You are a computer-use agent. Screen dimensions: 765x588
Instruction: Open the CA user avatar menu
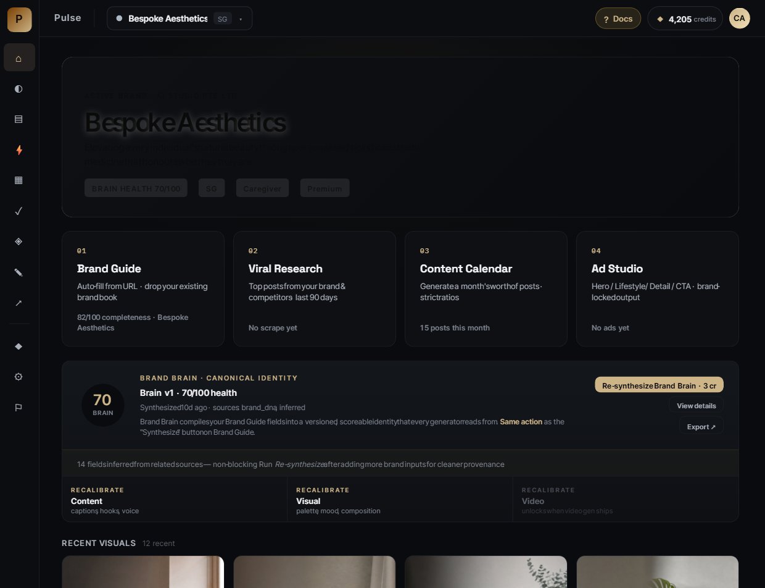[x=740, y=19]
